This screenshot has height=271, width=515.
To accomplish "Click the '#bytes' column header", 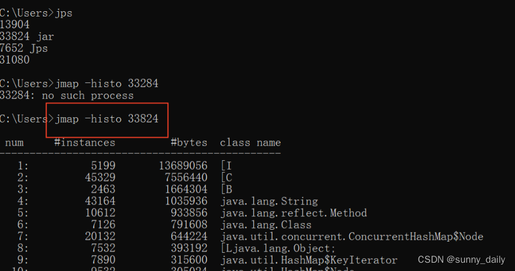I will 189,143.
